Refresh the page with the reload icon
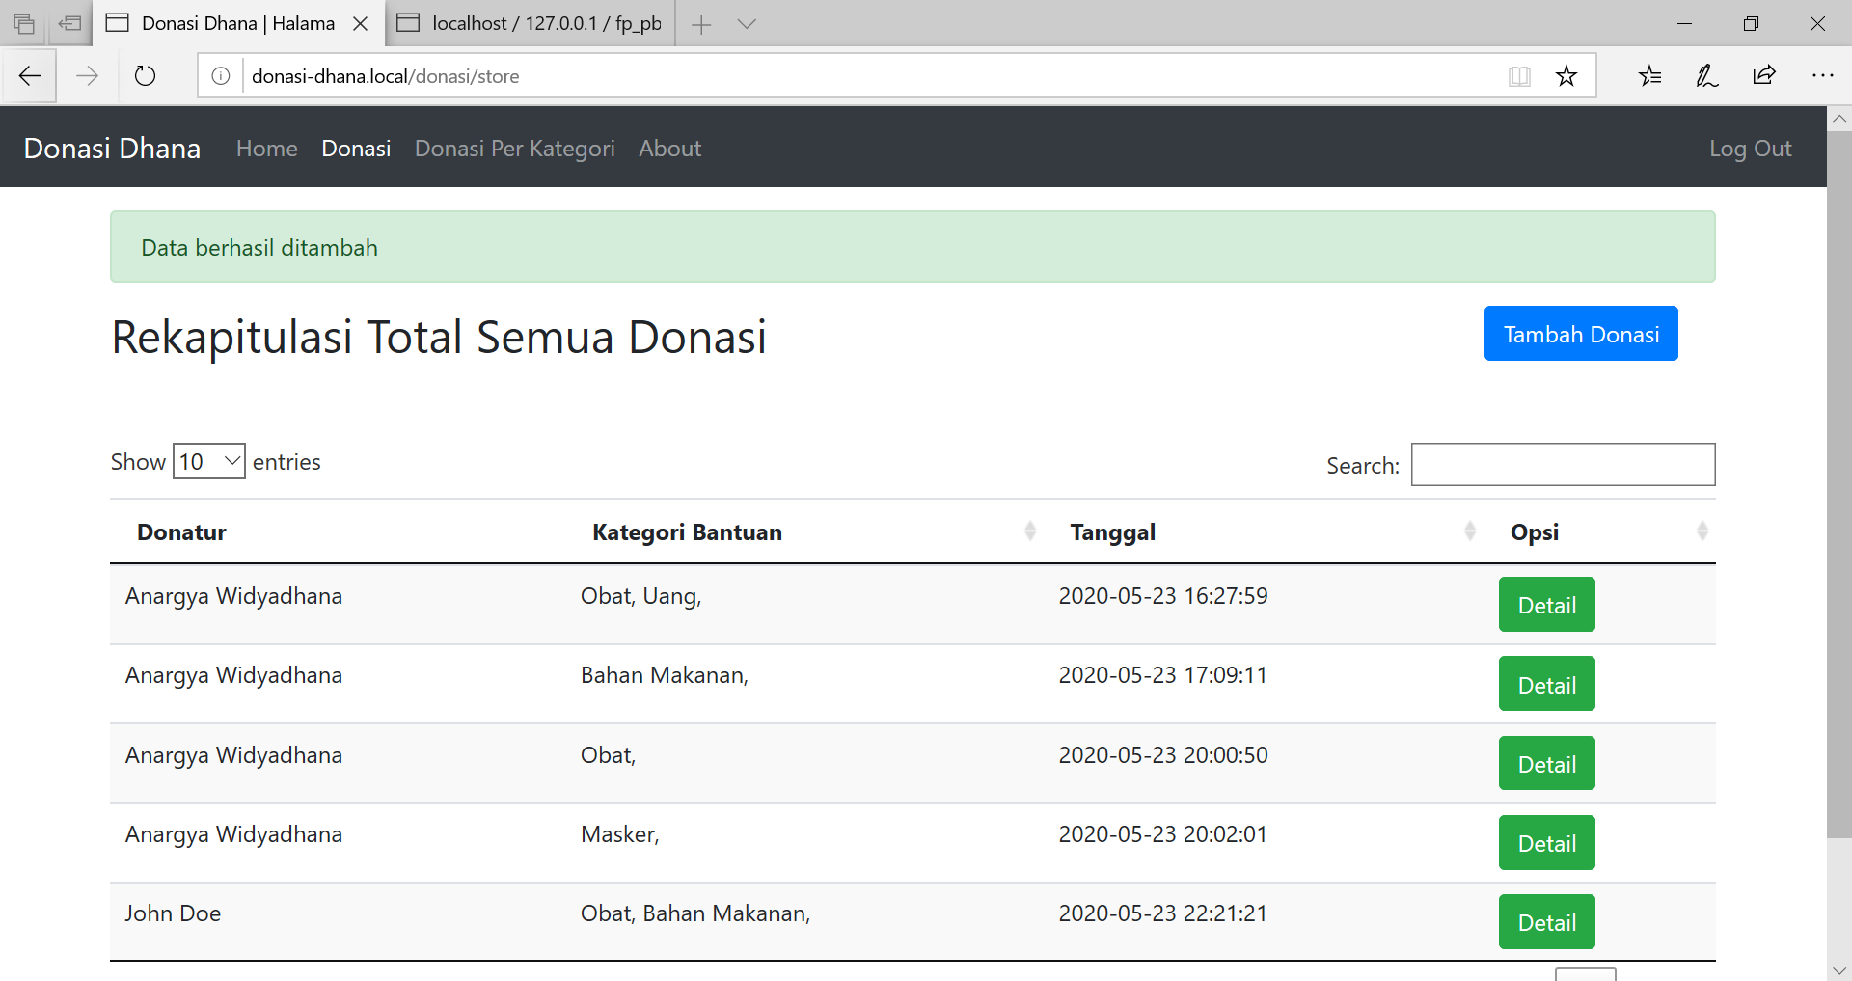Screen dimensions: 1852x981 (145, 76)
